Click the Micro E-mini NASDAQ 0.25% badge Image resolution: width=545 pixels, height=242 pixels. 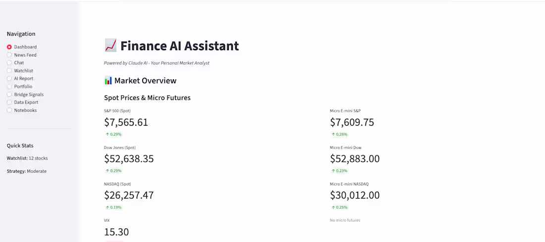click(339, 208)
